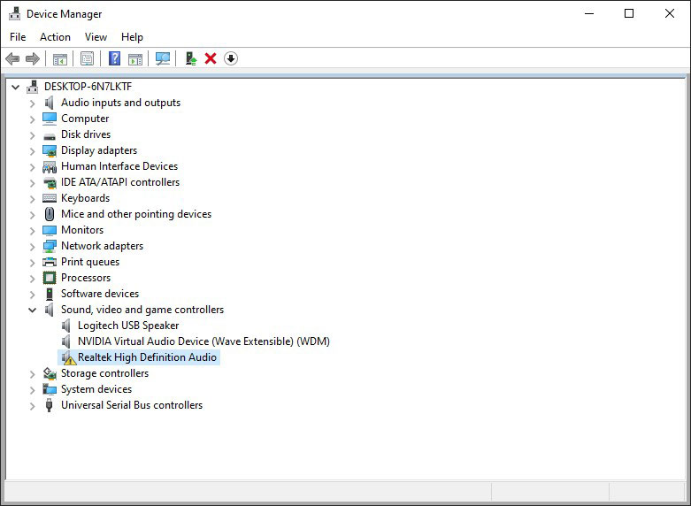Viewport: 691px width, 506px height.
Task: Select Logitech USB Speaker device
Action: (128, 326)
